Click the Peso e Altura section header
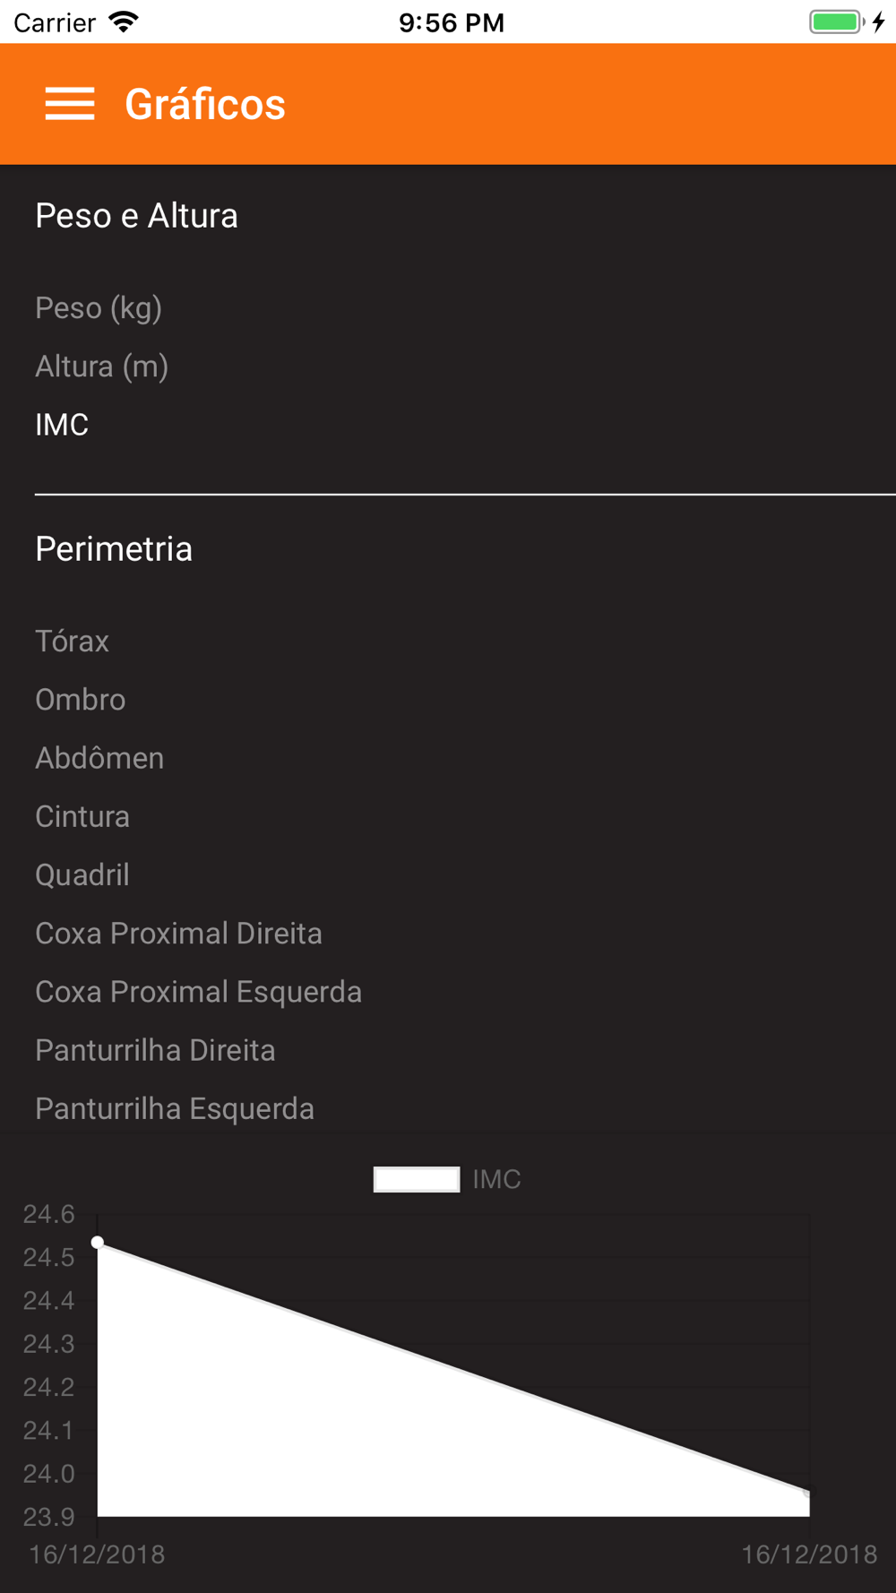896x1593 pixels. tap(136, 216)
